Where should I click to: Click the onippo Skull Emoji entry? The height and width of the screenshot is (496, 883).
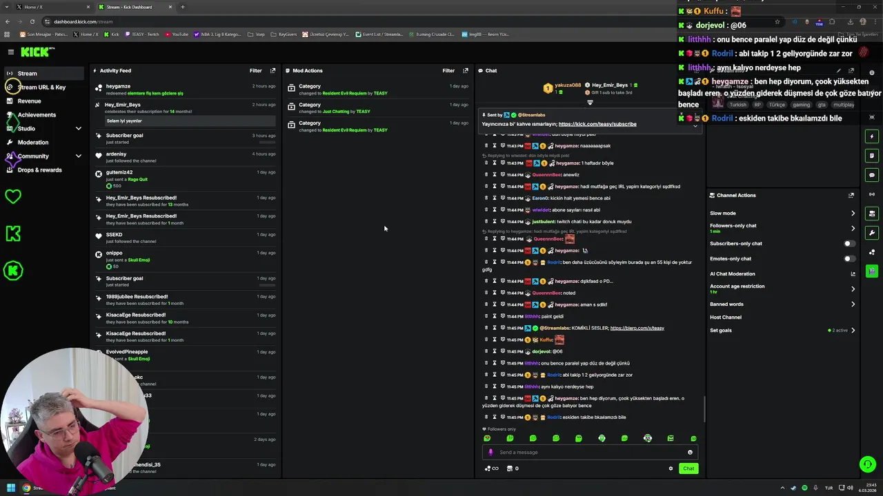186,260
